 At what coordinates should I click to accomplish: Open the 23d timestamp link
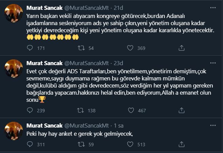coord(119,63)
